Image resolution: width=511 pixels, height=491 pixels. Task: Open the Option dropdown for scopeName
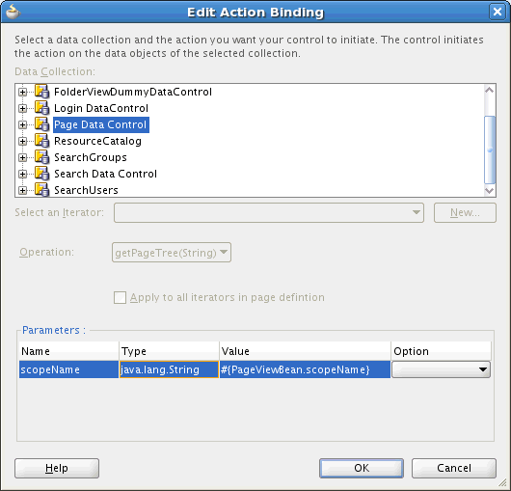441,369
